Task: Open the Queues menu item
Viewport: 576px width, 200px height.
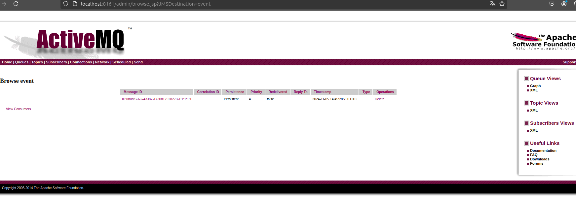Action: coord(22,62)
